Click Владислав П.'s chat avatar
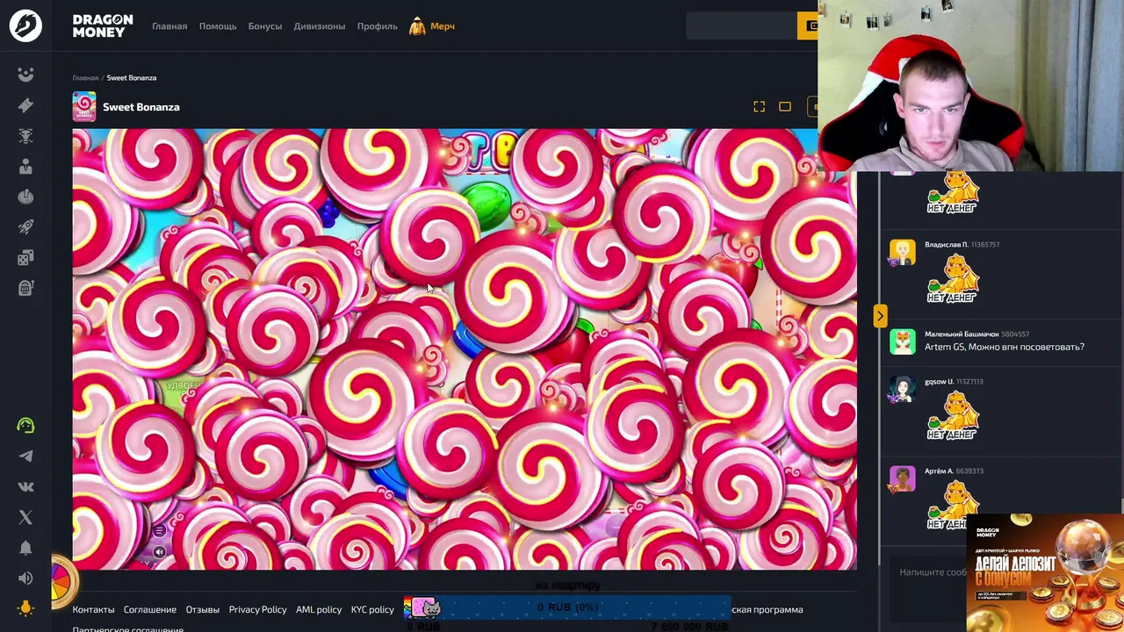The height and width of the screenshot is (632, 1124). 902,253
